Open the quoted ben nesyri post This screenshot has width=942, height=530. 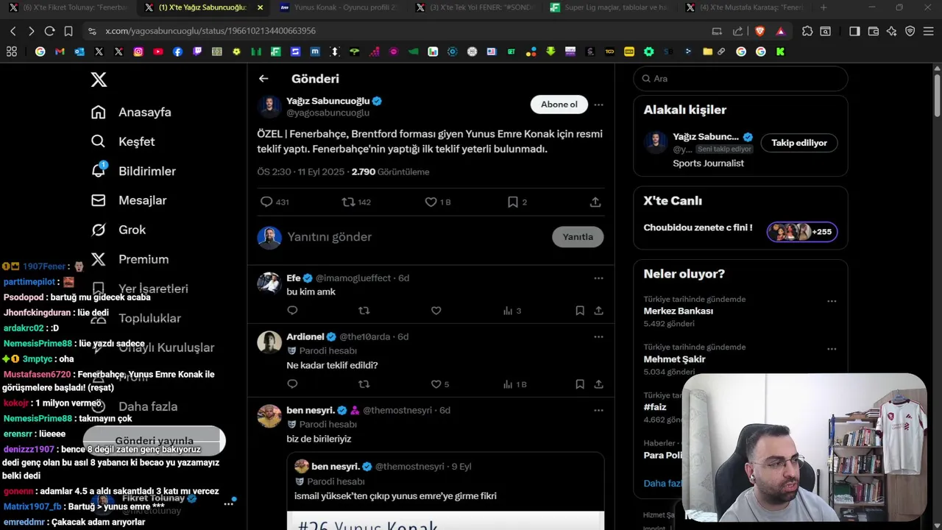pyautogui.click(x=445, y=491)
